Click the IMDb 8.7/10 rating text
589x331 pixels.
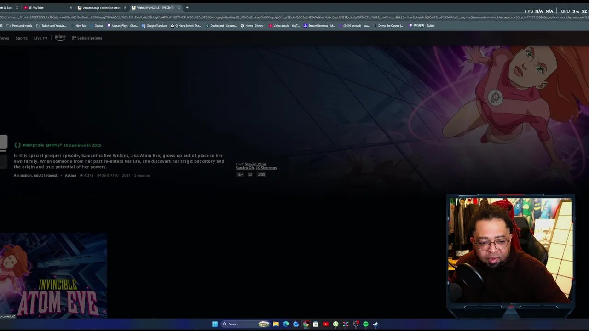pos(108,175)
